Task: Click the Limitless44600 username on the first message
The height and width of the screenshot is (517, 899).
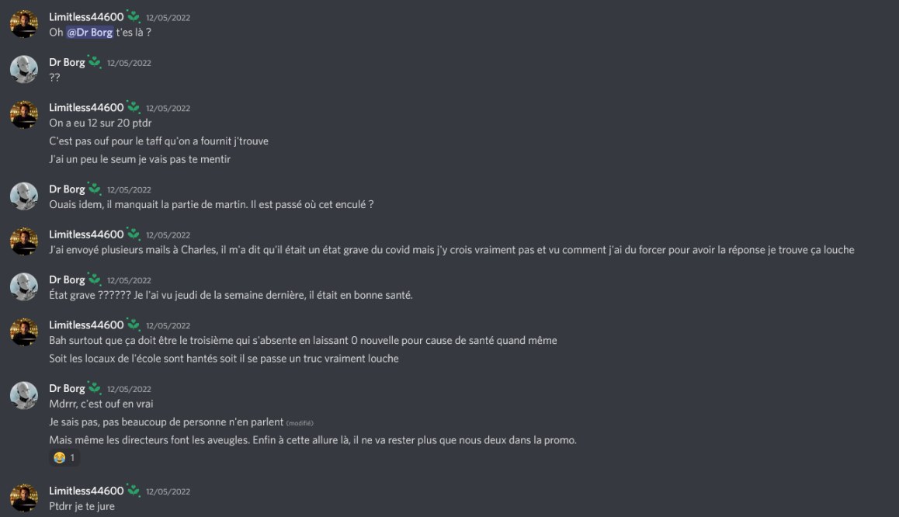Action: 85,15
